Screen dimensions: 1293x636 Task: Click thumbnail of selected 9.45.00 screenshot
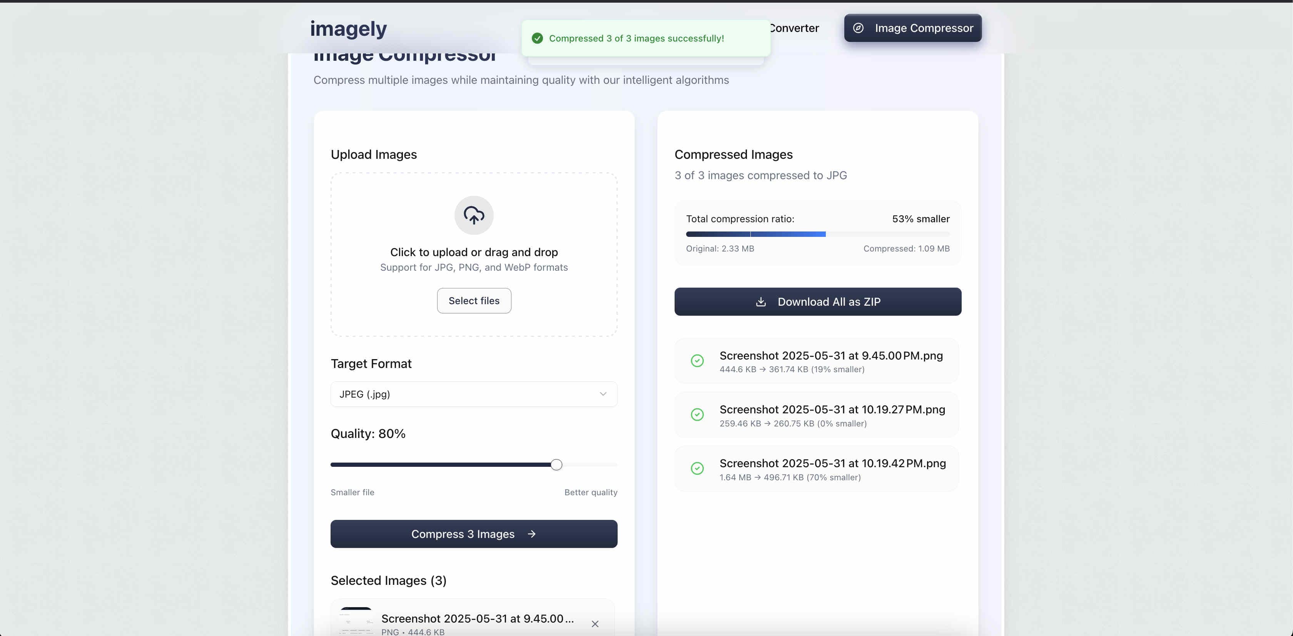[x=356, y=622]
